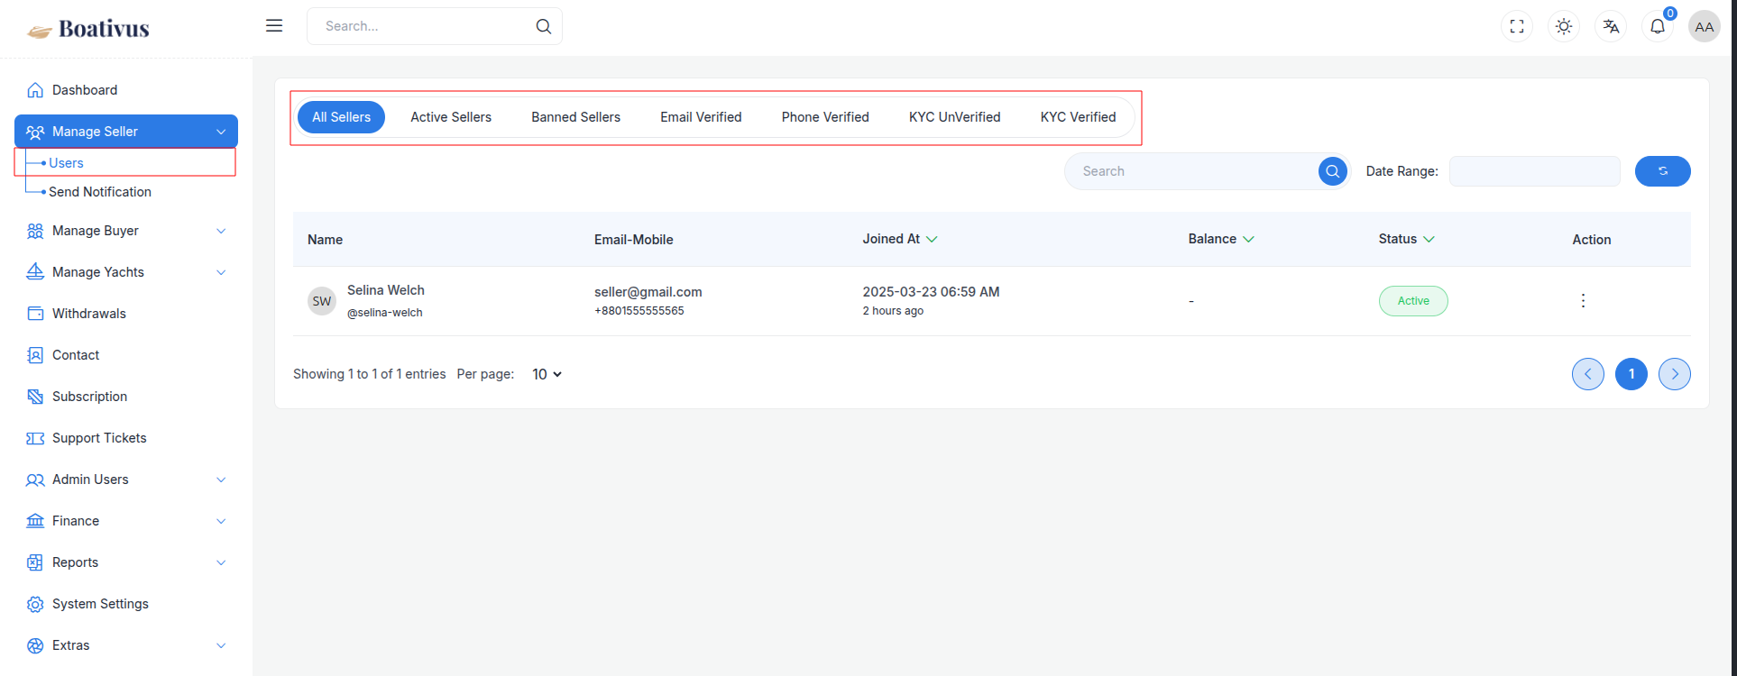Open notifications bell

[1658, 26]
